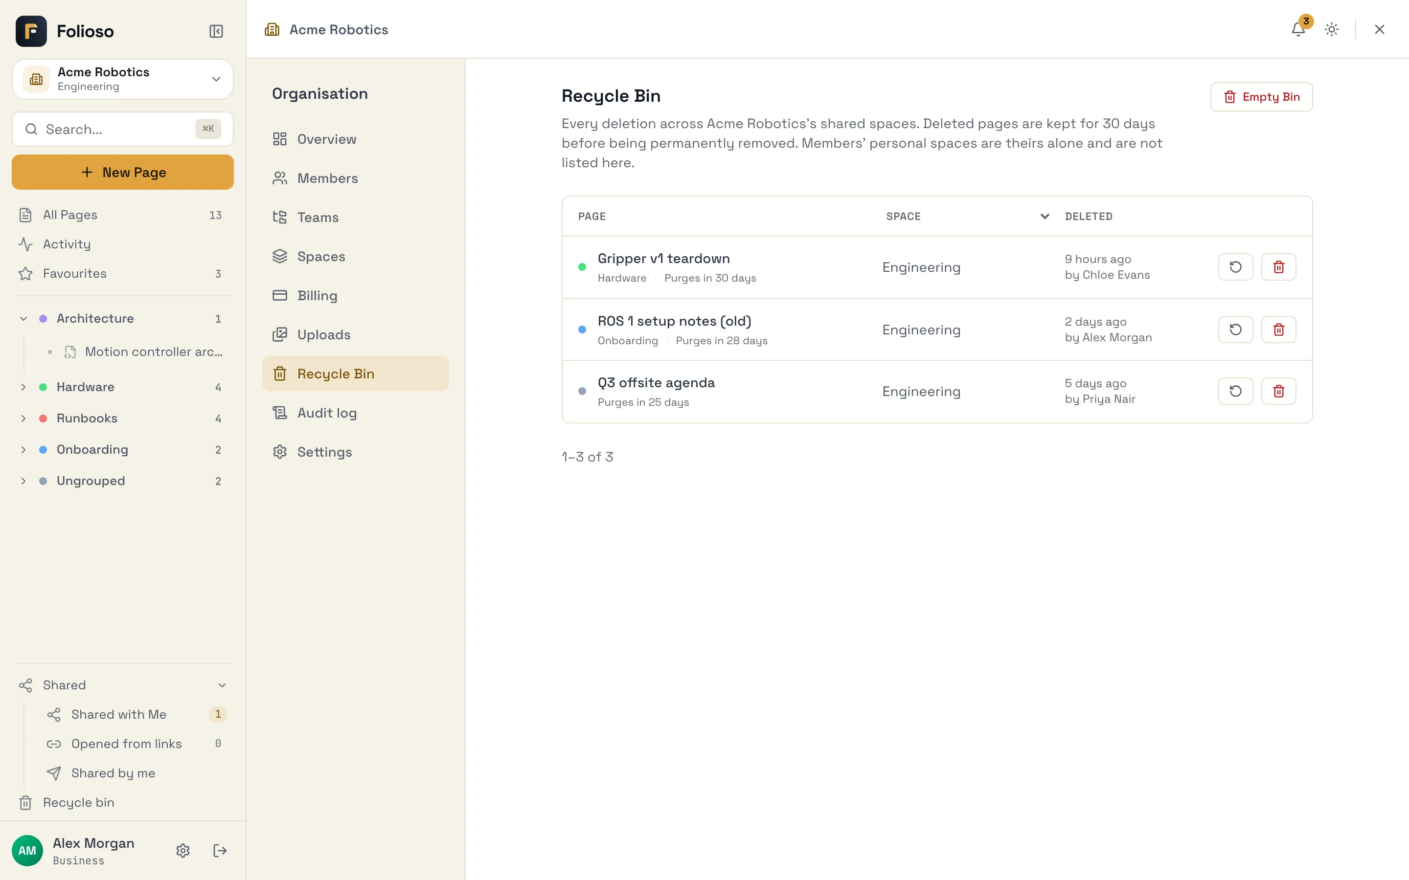
Task: Open the Billing section
Action: [x=355, y=296]
